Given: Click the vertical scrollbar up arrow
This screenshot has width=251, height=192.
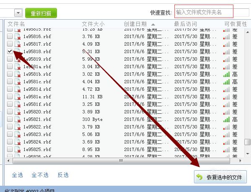Looking at the screenshot, I should pyautogui.click(x=248, y=32).
